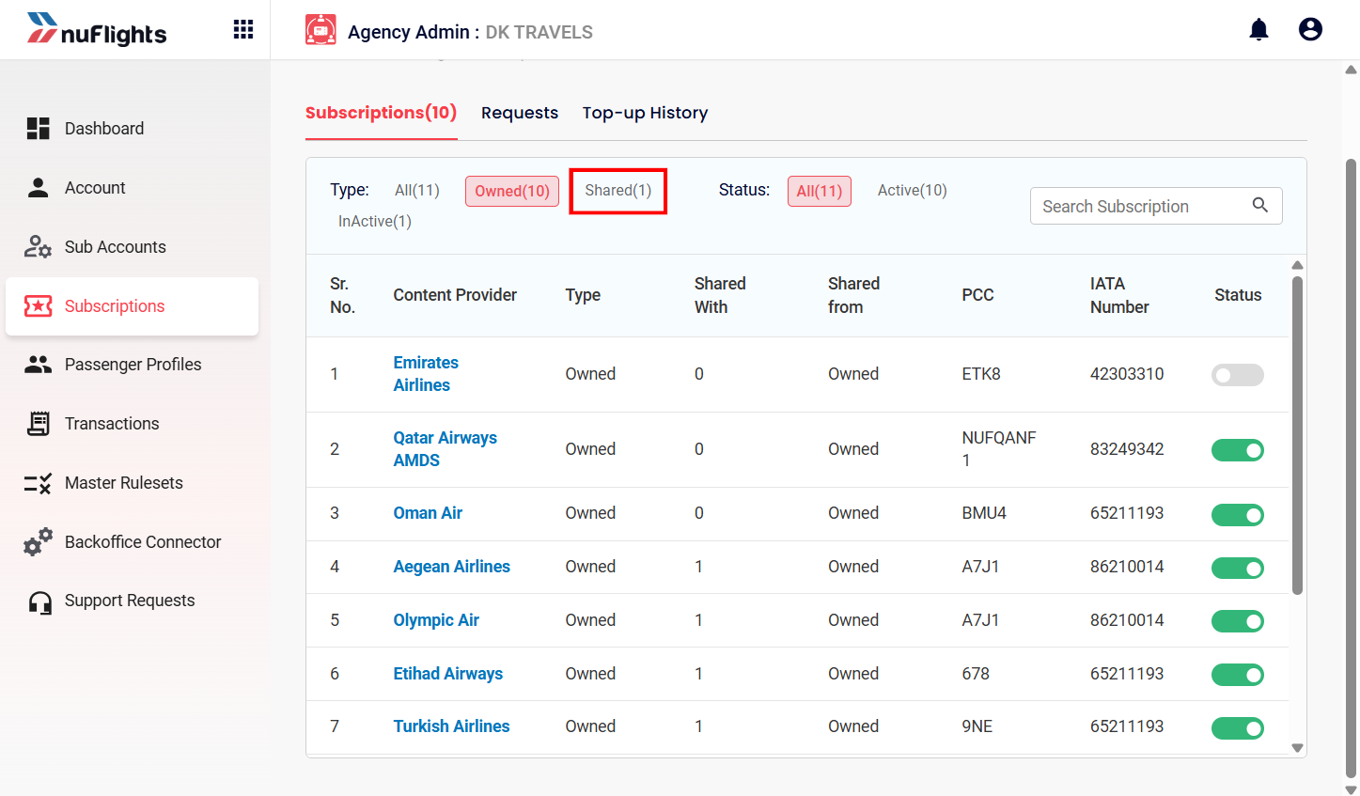Filter type by All(11)

click(x=417, y=191)
